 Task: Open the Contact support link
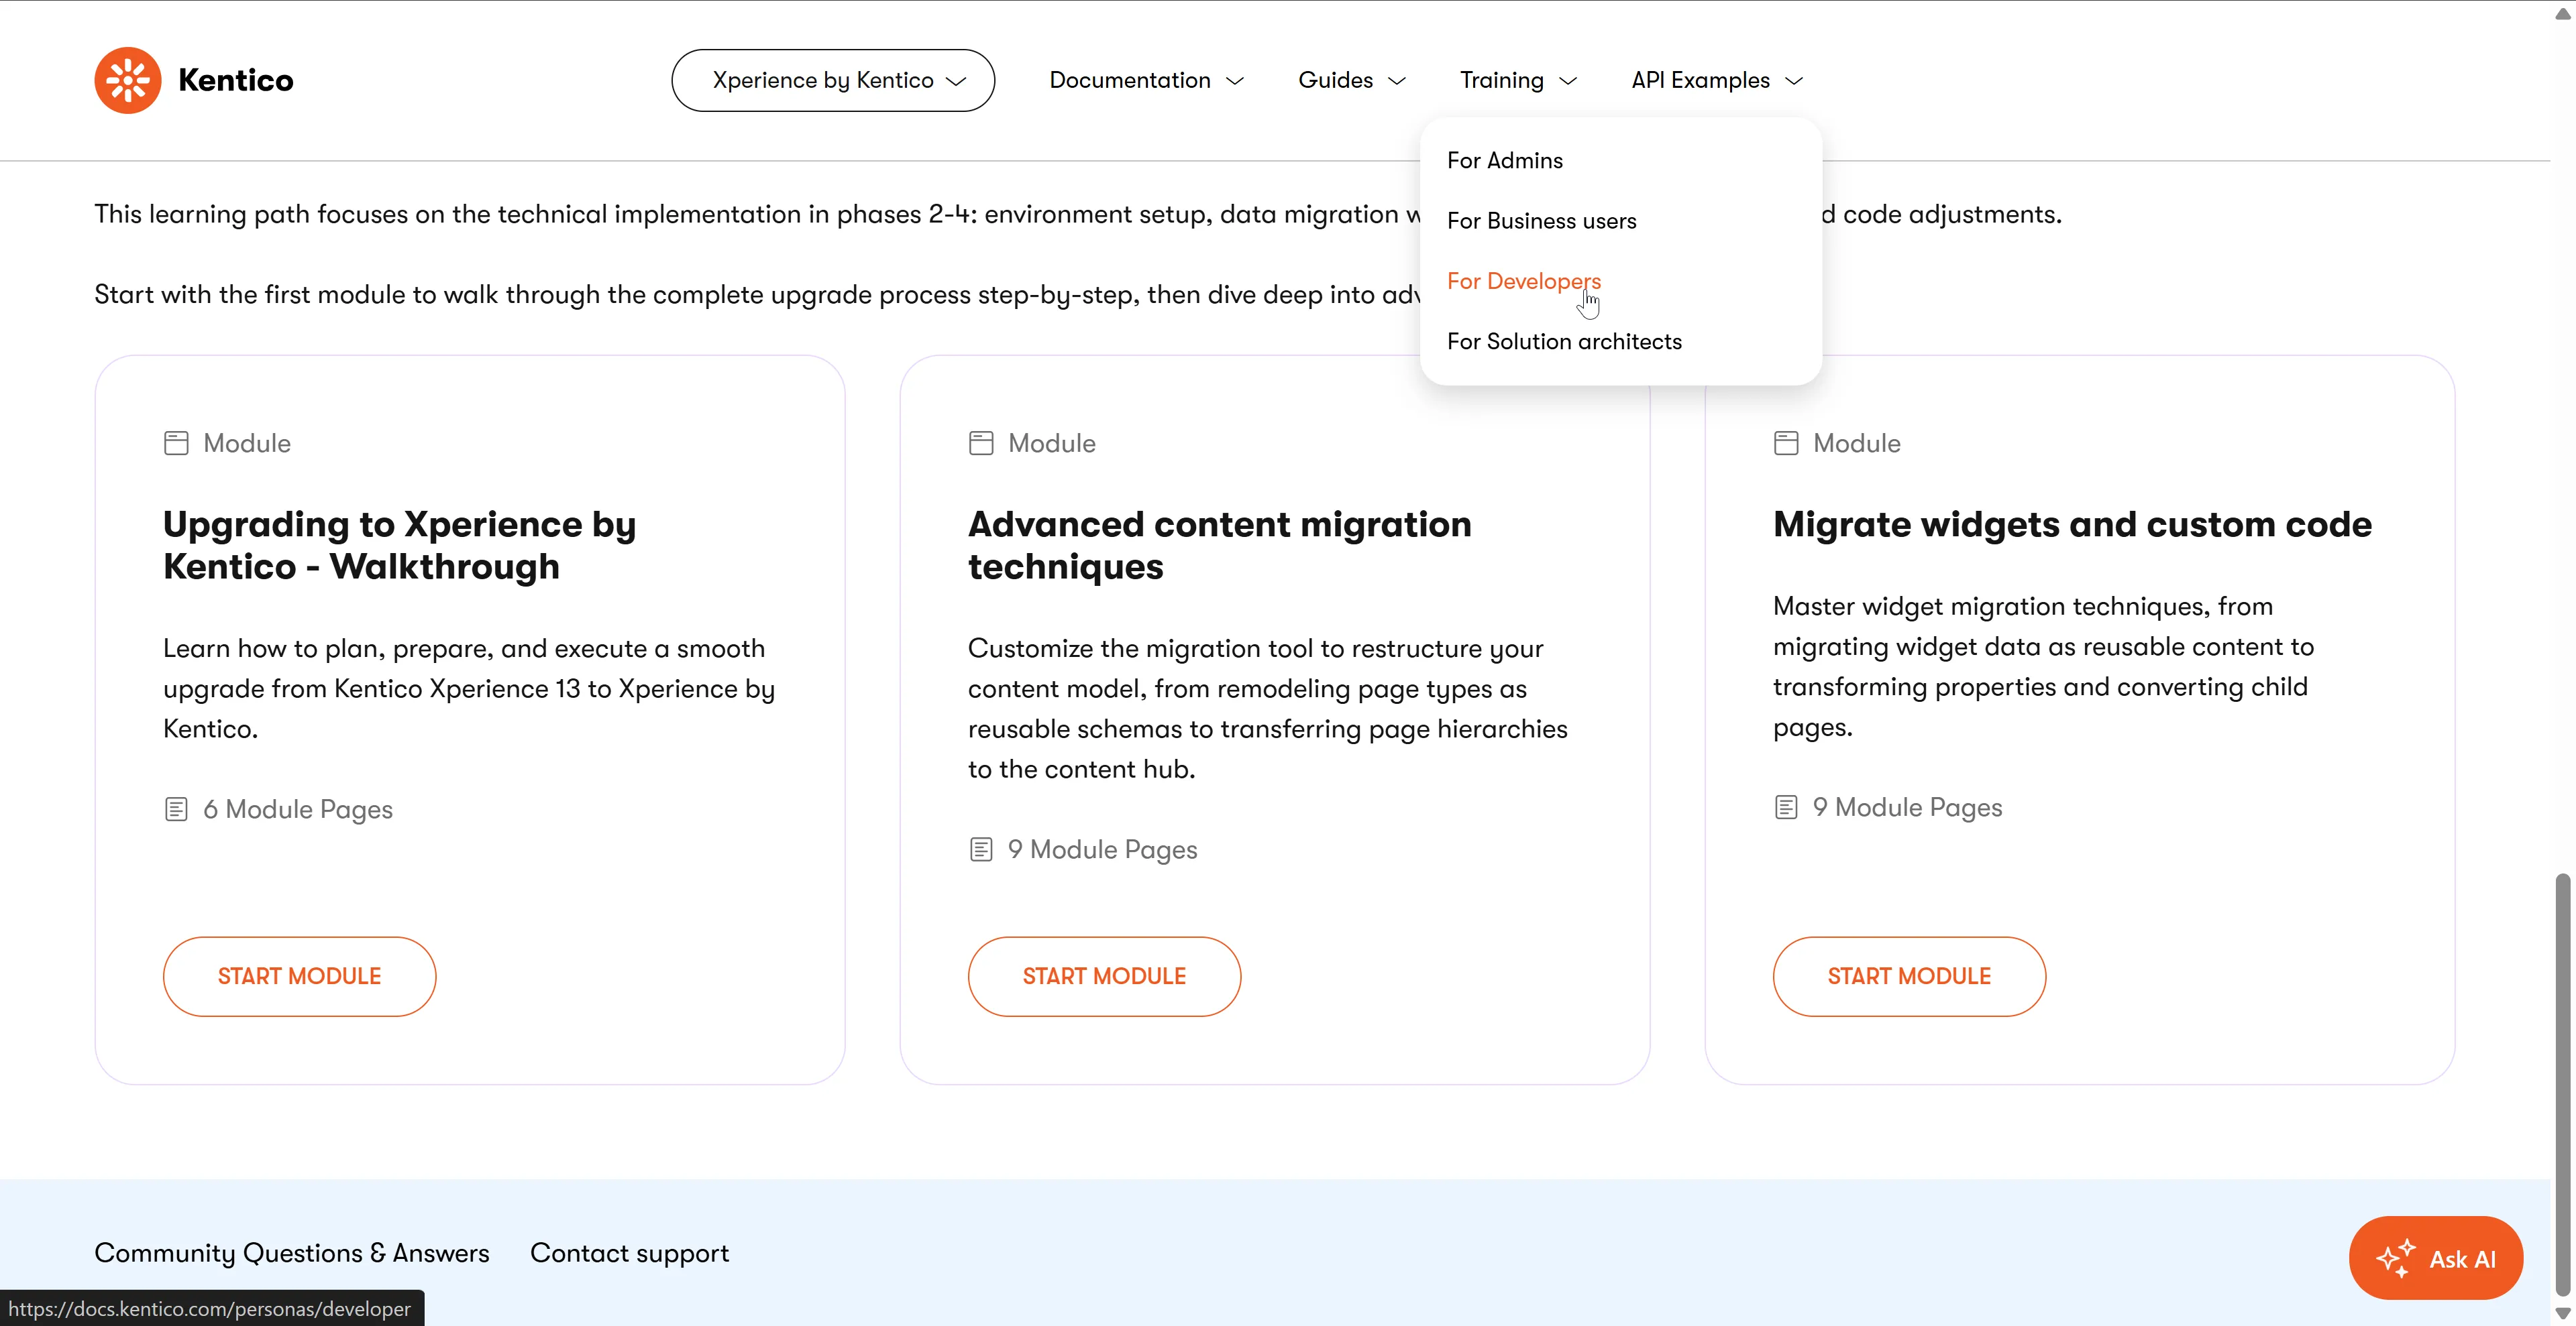point(629,1253)
